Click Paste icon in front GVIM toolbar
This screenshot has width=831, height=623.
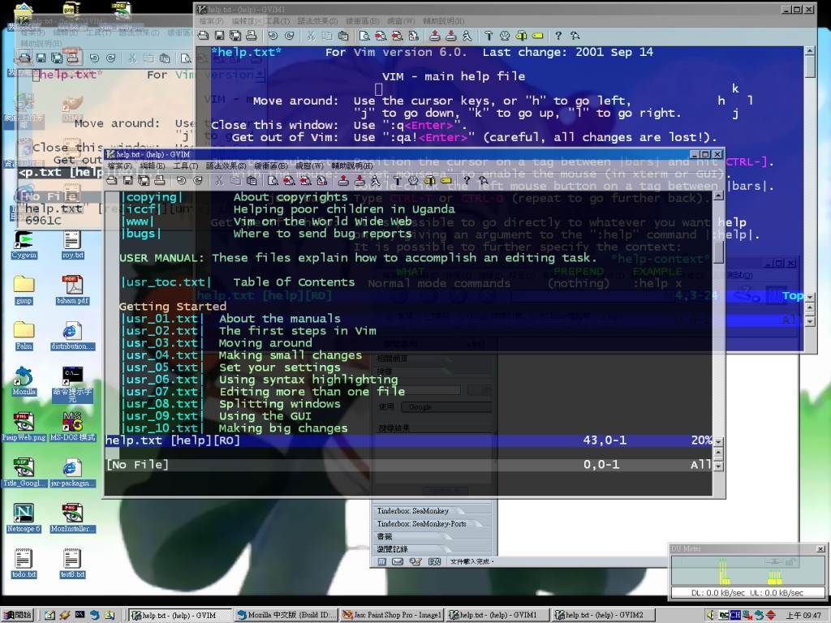point(252,181)
